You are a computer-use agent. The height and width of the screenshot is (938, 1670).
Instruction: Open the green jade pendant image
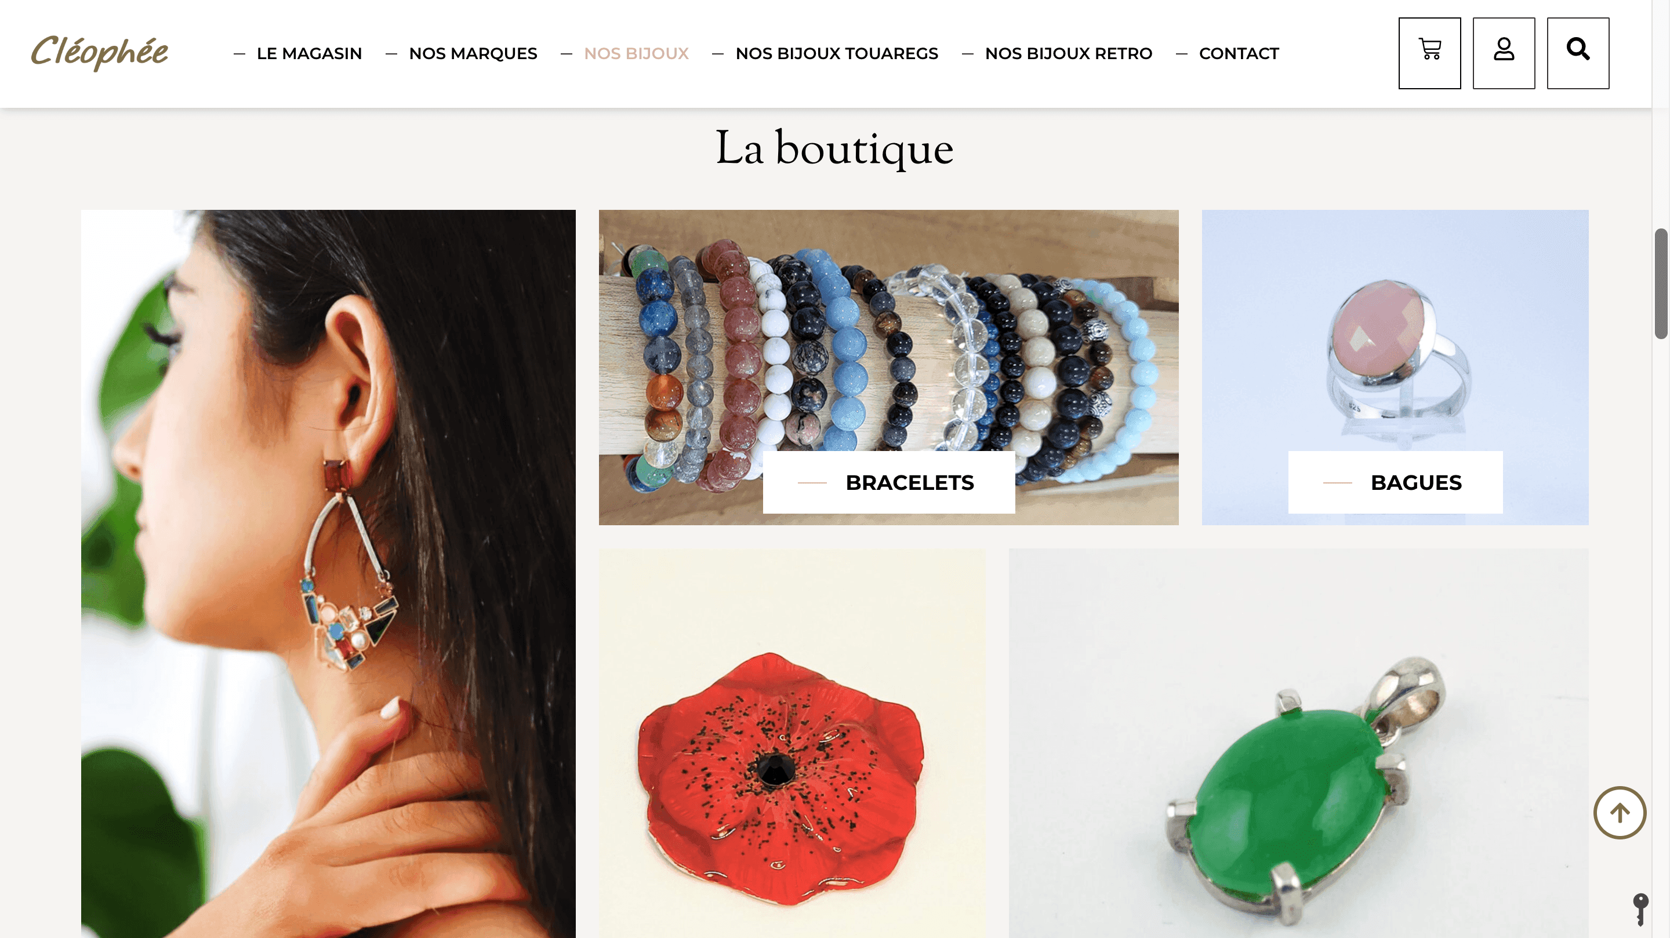click(x=1298, y=744)
